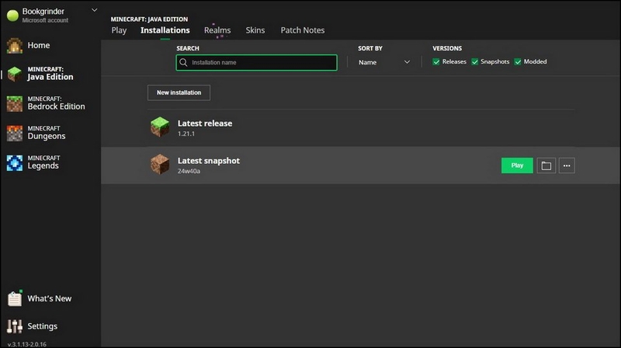Viewport: 621px width, 348px height.
Task: Click the Legends label in the sidebar
Action: (x=43, y=166)
